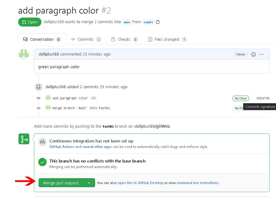Click green merge icon beside status box

24,139
